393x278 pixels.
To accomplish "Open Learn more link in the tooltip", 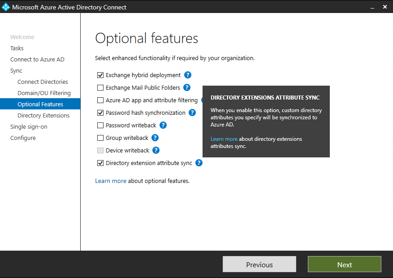I will tap(224, 139).
